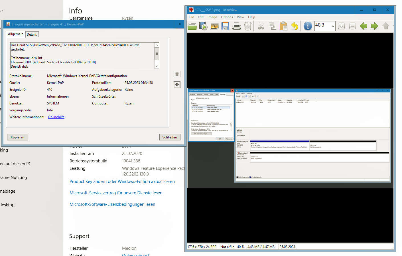Open Microsoft-Servicevertrag link
The height and width of the screenshot is (256, 402).
[116, 193]
